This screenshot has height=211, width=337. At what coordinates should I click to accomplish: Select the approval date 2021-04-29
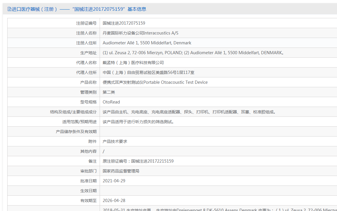click(114, 181)
